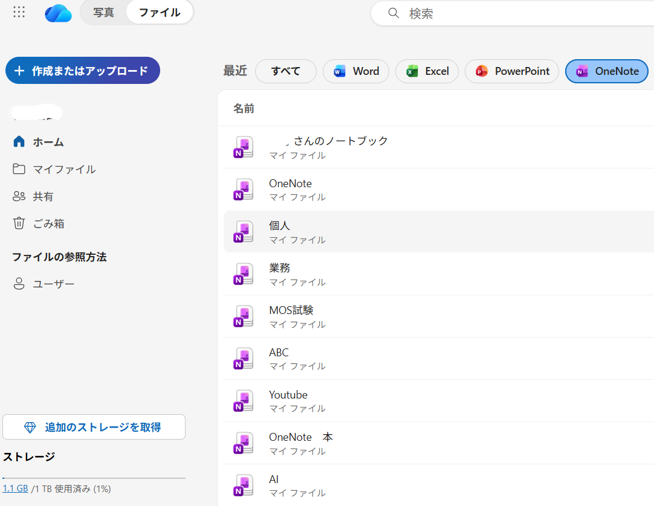The image size is (654, 506).
Task: Open the app launcher waffle icon
Action: point(18,12)
